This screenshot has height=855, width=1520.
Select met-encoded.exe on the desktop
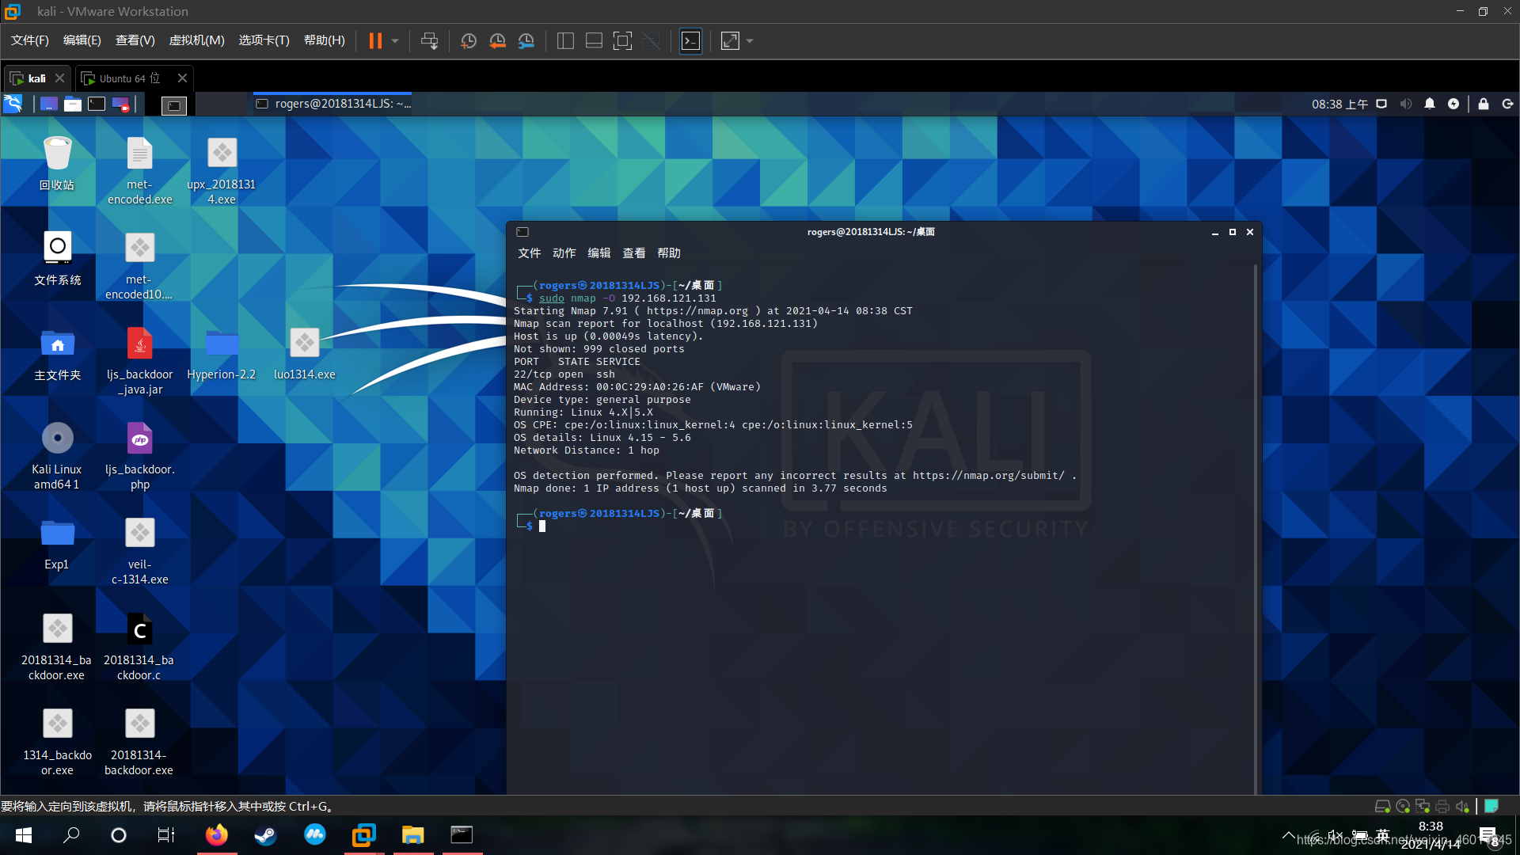coord(139,170)
